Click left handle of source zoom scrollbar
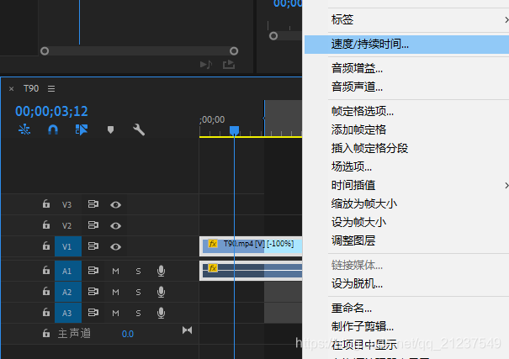Viewport: 509px width, 359px height. click(45, 51)
